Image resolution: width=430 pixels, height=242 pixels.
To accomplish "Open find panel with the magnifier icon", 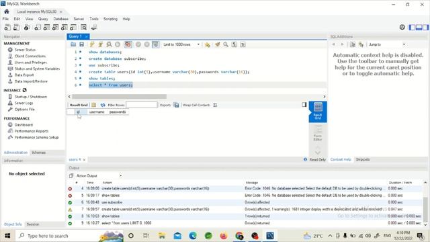I will pos(226,44).
